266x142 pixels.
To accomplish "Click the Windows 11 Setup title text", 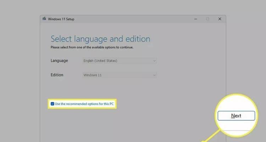I will tap(61, 19).
